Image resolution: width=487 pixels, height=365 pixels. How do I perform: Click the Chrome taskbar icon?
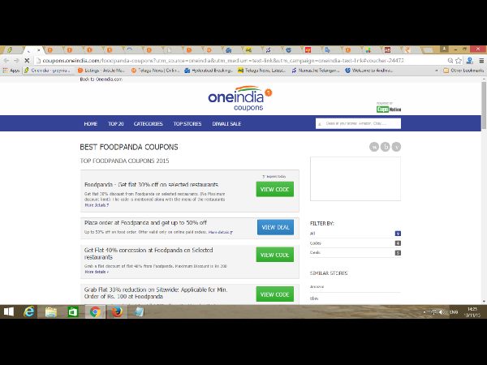click(x=94, y=311)
